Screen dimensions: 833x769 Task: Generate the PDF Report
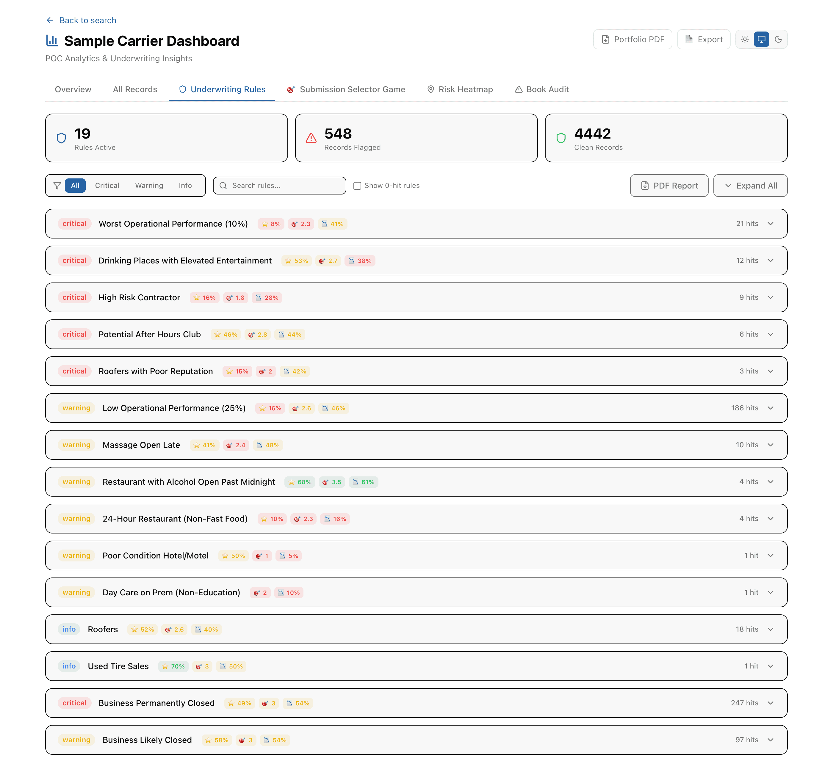pos(669,186)
